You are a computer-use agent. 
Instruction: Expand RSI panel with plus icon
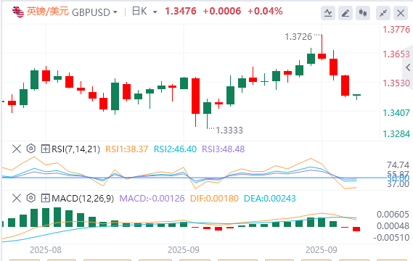click(x=45, y=149)
